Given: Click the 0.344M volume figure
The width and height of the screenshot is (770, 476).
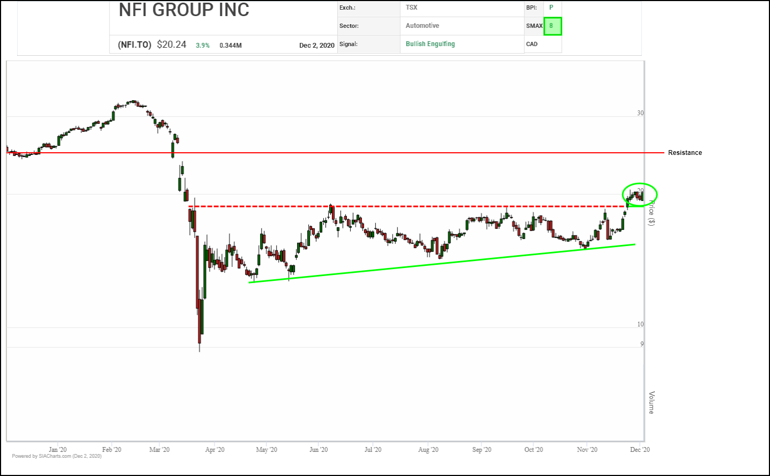Looking at the screenshot, I should point(231,46).
